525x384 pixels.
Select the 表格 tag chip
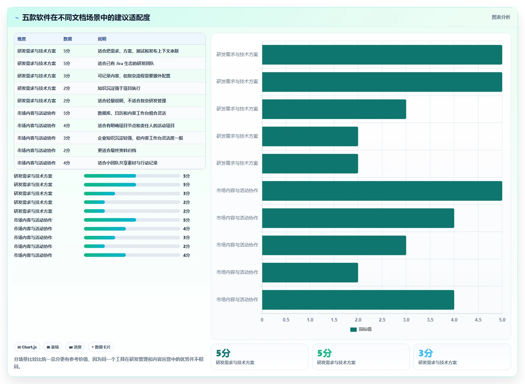coord(53,347)
